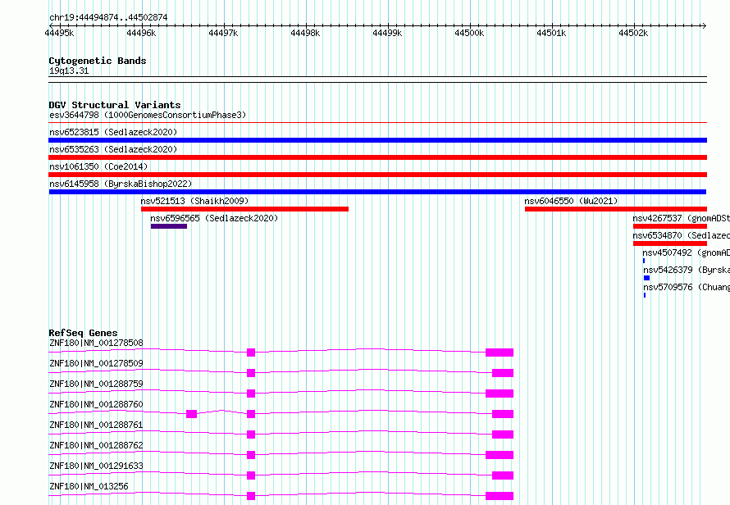Click the 44500k ruler tick label

tap(469, 33)
